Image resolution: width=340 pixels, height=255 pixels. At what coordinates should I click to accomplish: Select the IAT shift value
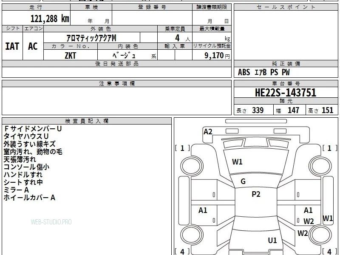(x=12, y=46)
